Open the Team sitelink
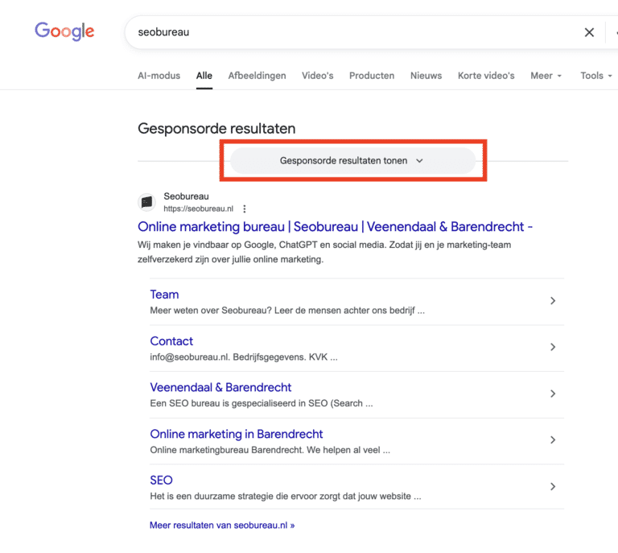The width and height of the screenshot is (618, 553). tap(164, 295)
